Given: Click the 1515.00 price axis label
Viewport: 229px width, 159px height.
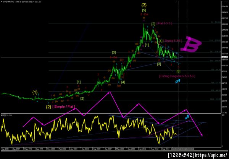Looking at the screenshot, I should 226,42.
